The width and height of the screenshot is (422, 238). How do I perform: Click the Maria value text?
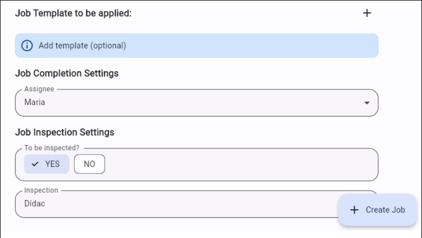pyautogui.click(x=35, y=102)
